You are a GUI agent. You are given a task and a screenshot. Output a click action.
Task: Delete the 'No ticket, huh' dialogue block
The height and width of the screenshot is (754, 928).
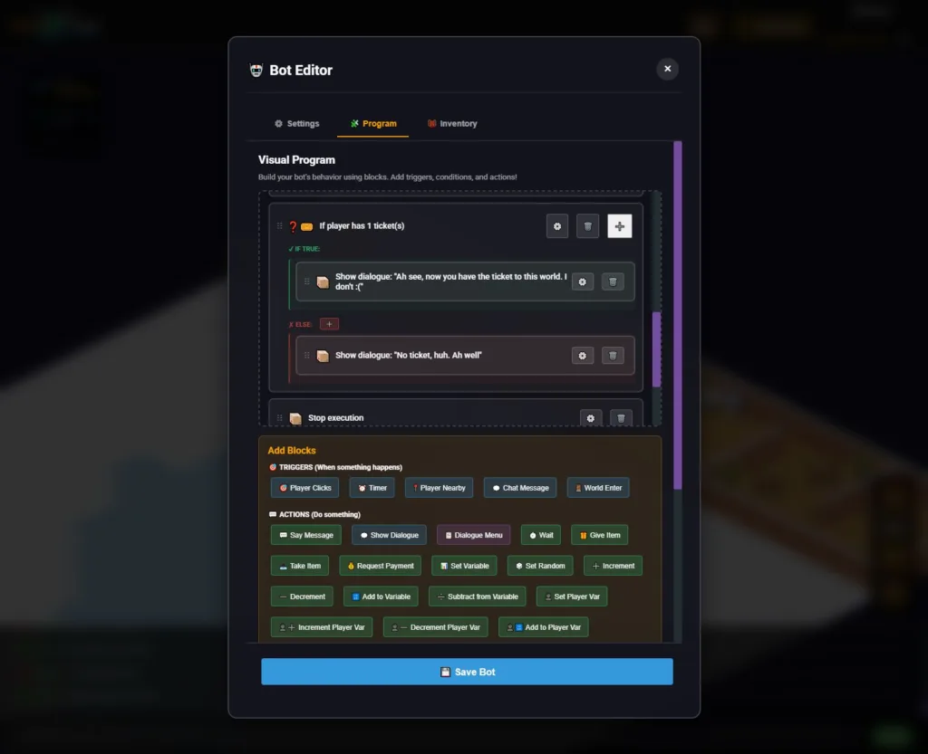(613, 356)
